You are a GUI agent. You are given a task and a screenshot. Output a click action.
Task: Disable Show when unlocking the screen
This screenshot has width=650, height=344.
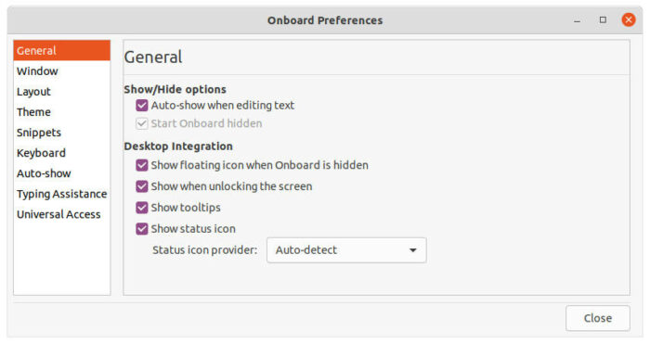(142, 186)
